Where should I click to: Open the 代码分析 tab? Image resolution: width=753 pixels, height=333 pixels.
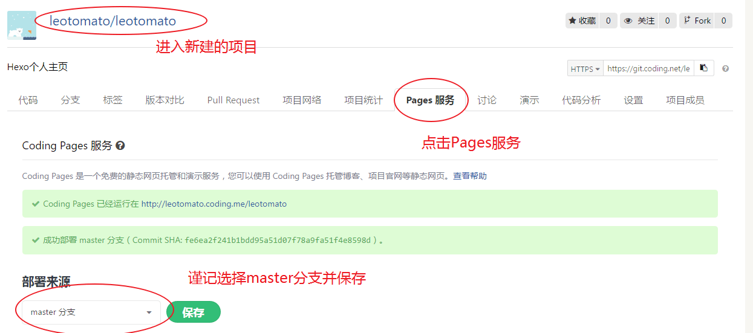coord(581,100)
